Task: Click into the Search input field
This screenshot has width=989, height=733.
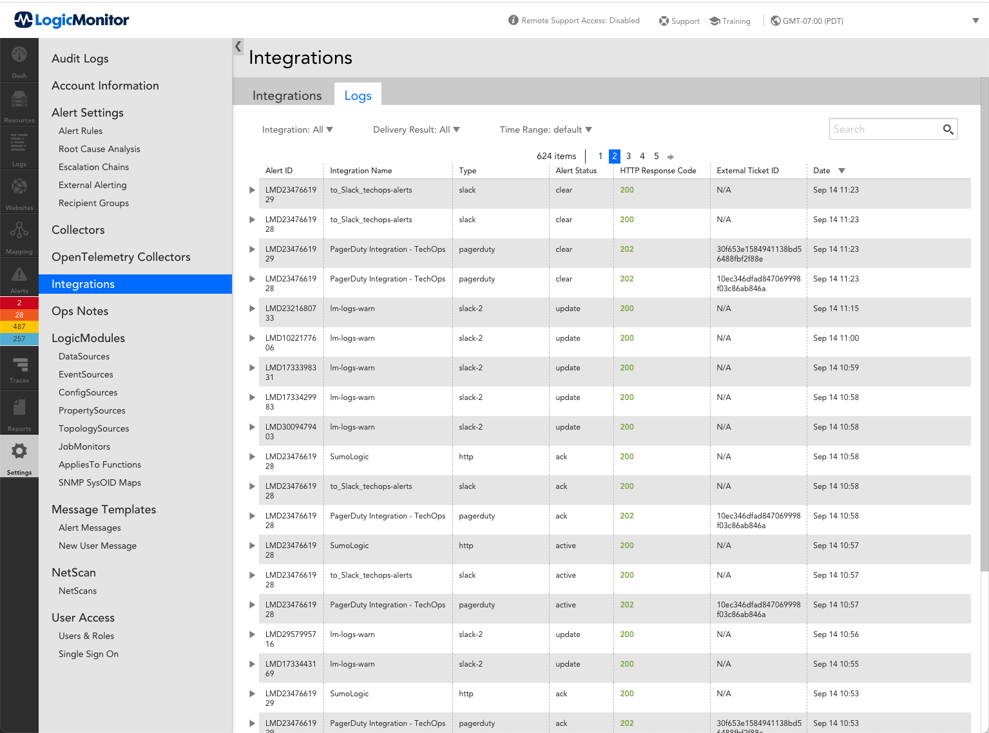Action: pyautogui.click(x=884, y=129)
